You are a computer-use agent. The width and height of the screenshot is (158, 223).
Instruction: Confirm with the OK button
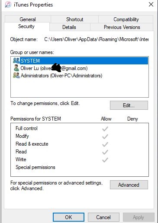pyautogui.click(x=68, y=217)
